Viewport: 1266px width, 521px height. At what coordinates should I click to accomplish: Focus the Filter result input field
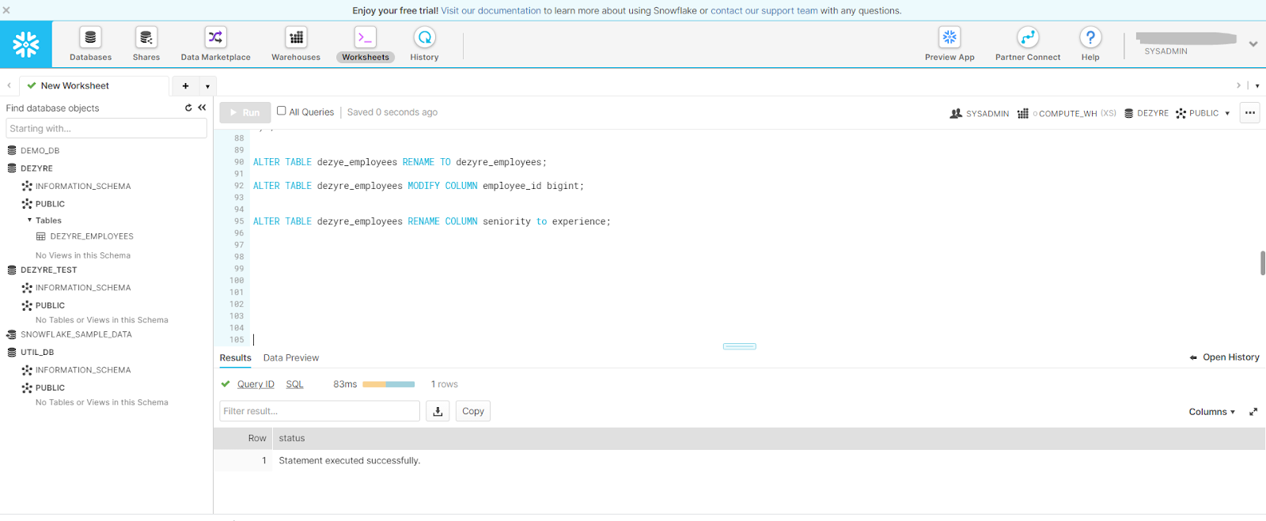click(320, 411)
